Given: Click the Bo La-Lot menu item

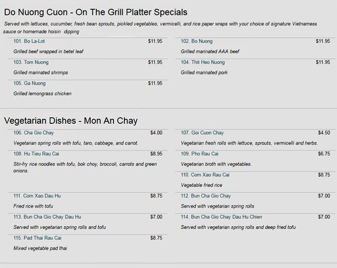Looking at the screenshot, I should pos(31,41).
